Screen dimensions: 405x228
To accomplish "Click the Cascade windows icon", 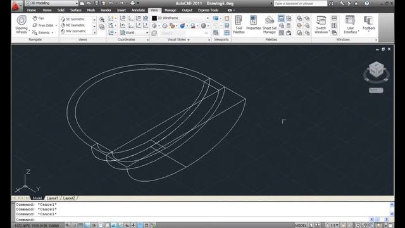I will pyautogui.click(x=334, y=33).
